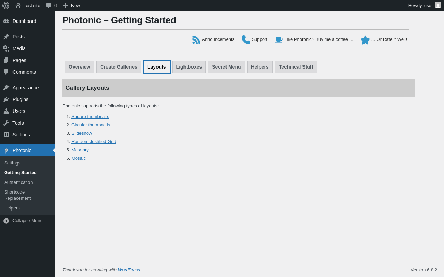Click the Comments icon in sidebar
The height and width of the screenshot is (277, 444).
(x=6, y=72)
